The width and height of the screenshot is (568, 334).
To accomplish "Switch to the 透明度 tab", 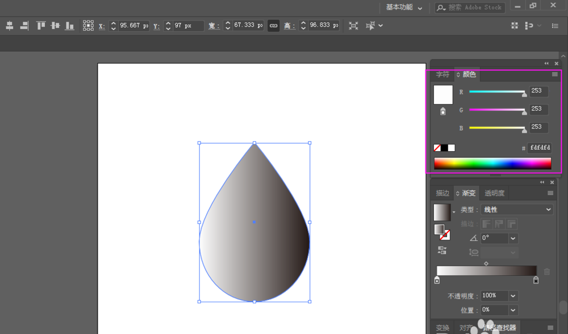I will tap(494, 193).
